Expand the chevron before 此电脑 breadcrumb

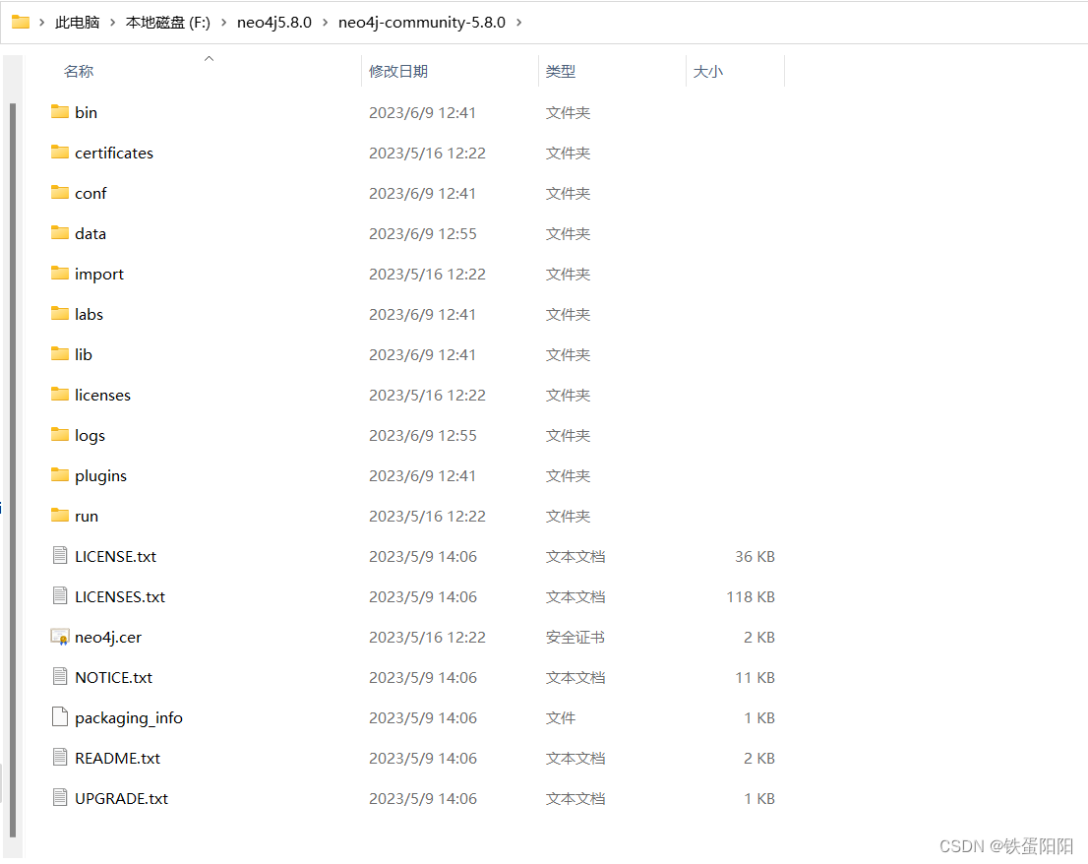pyautogui.click(x=41, y=23)
